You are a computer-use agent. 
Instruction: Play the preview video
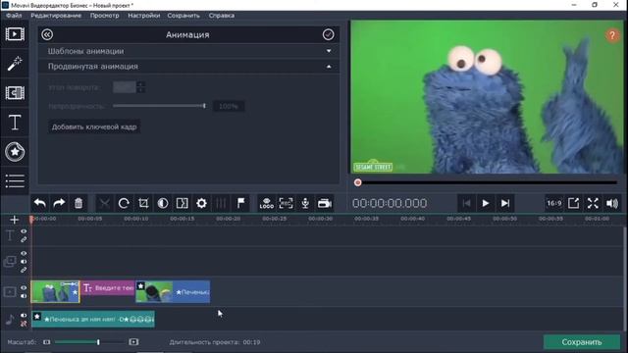[486, 203]
